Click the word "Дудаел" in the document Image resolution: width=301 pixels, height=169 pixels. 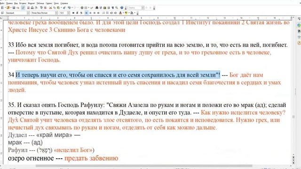click(x=17, y=135)
